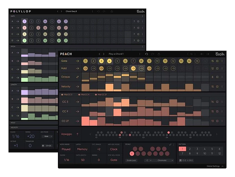Image resolution: width=235 pixels, height=177 pixels.
Task: Open the Velocity row three-dot menu in Peach
Action: tap(222, 87)
